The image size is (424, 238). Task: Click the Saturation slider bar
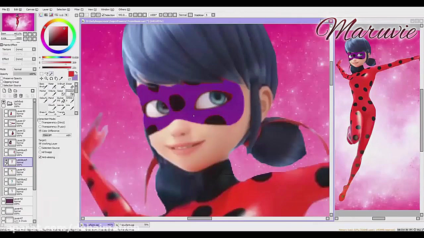(56, 62)
